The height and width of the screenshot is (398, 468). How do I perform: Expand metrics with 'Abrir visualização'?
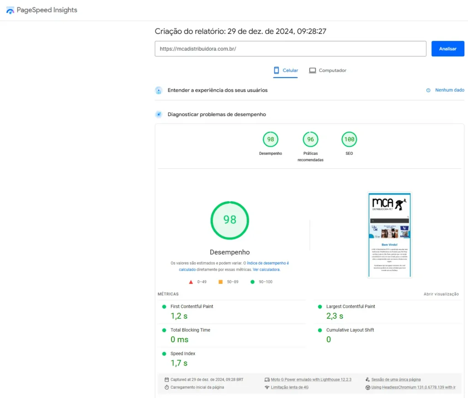pyautogui.click(x=441, y=294)
